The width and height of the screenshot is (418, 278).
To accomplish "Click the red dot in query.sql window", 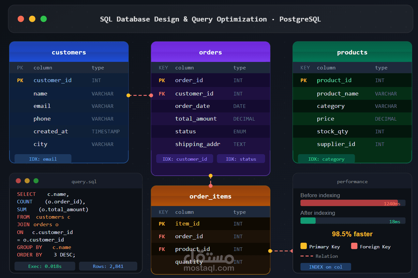I will (x=19, y=181).
